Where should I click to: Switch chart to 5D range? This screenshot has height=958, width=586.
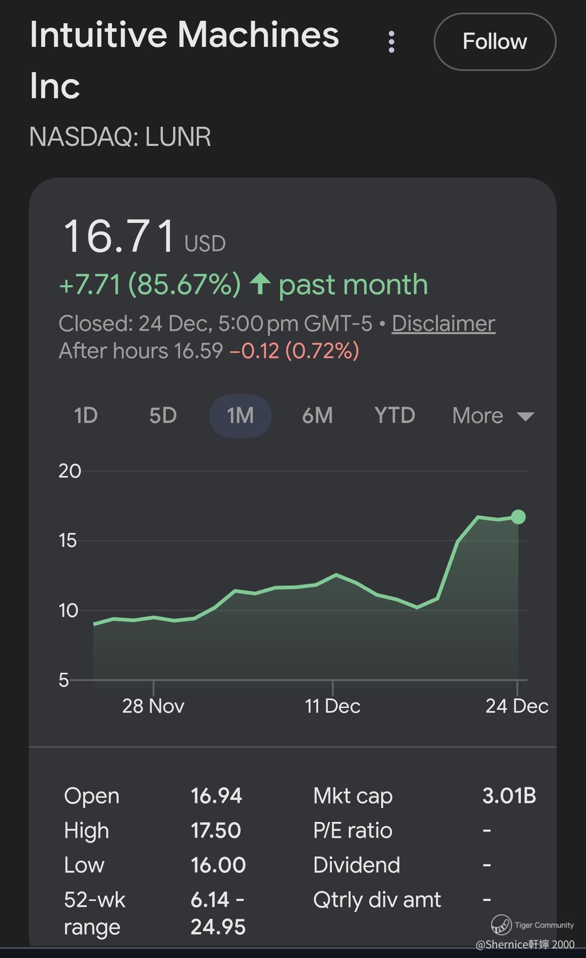pos(163,416)
